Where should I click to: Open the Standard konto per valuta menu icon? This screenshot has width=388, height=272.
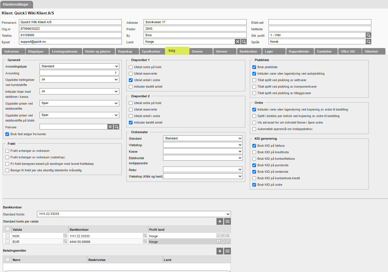point(227,221)
